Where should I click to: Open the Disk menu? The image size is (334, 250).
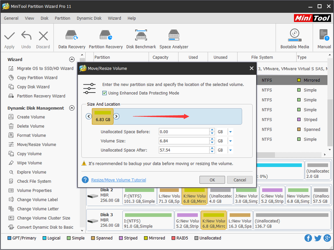click(x=44, y=18)
